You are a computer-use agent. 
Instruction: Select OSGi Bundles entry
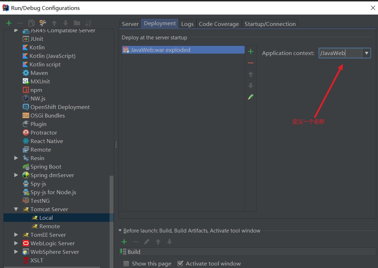(x=48, y=116)
